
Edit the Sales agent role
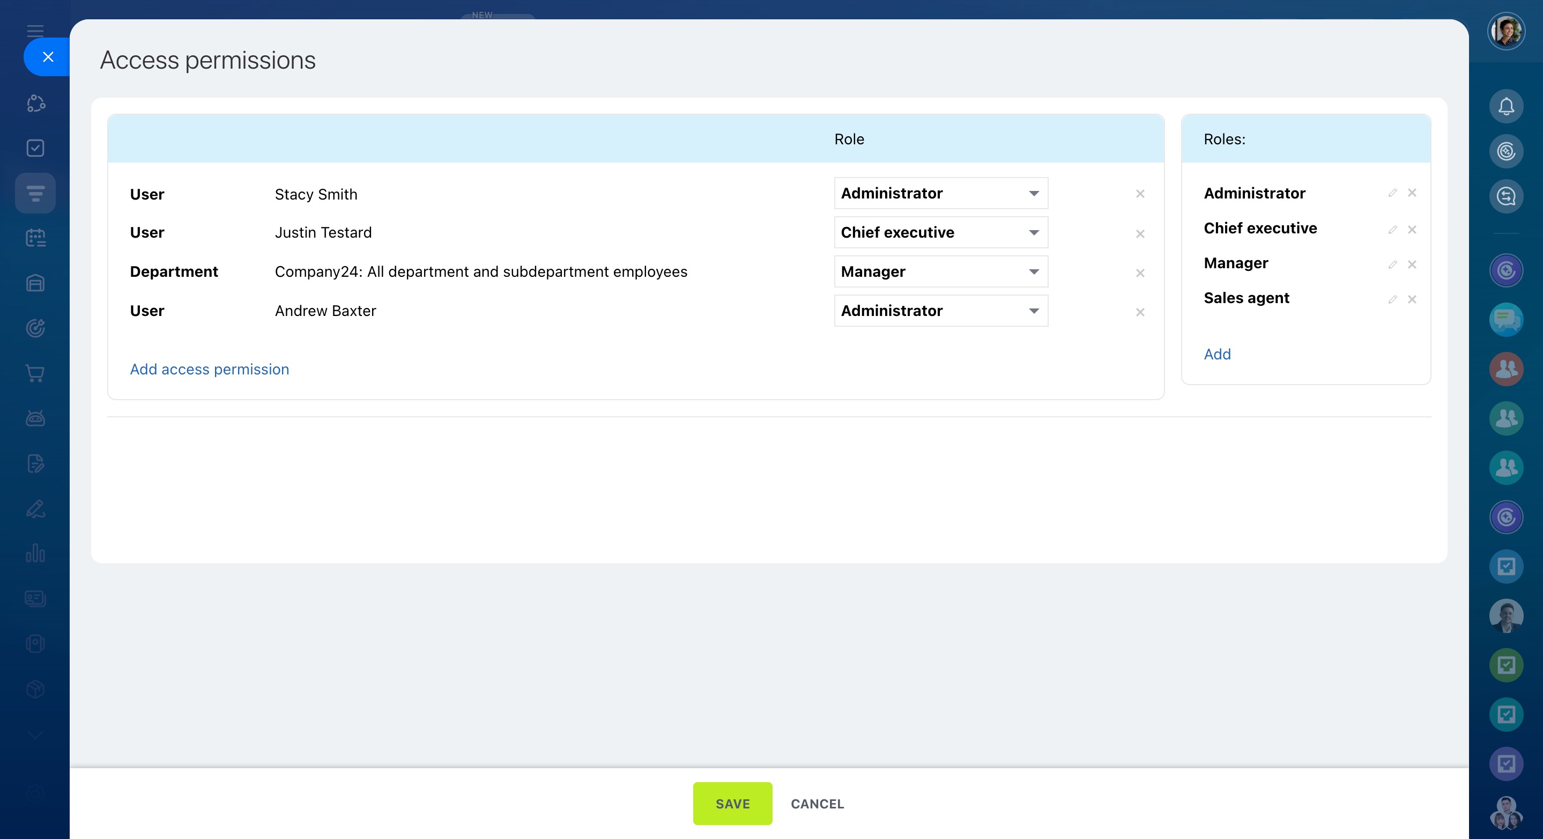click(1393, 300)
